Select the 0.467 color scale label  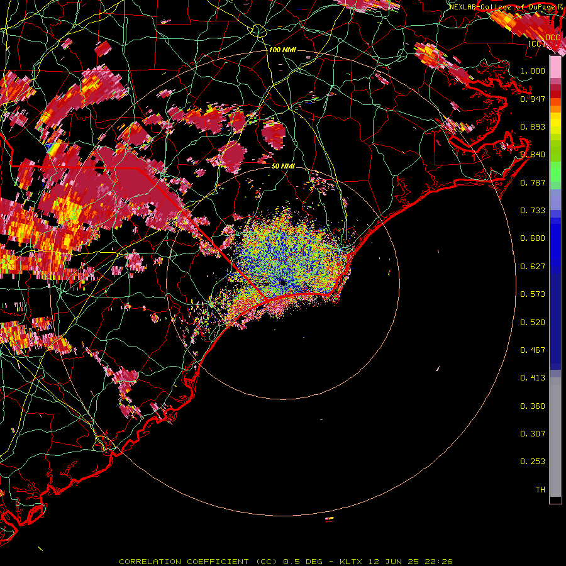click(x=533, y=350)
